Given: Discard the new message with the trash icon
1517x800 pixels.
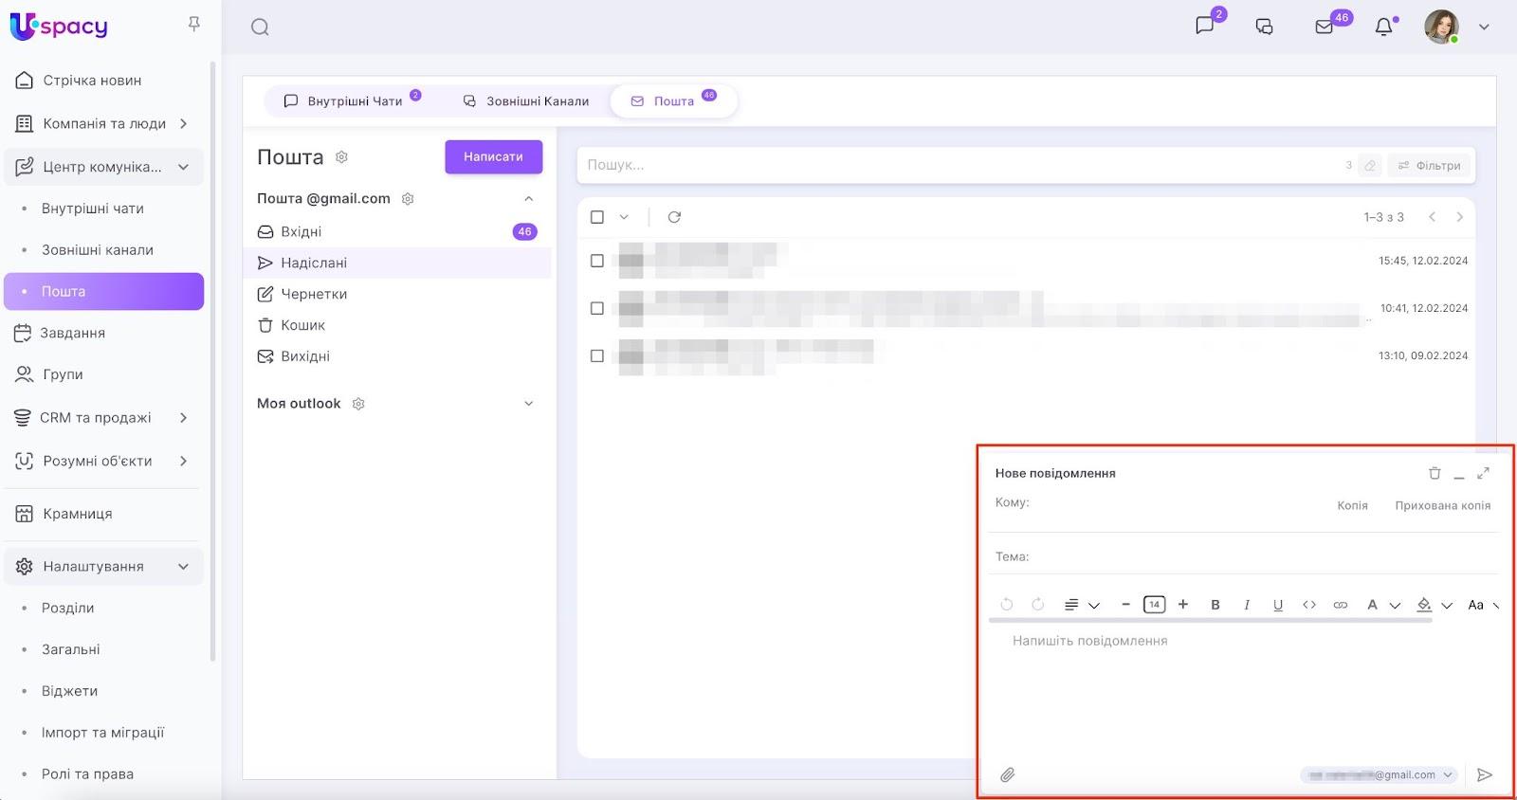Looking at the screenshot, I should click(1435, 473).
